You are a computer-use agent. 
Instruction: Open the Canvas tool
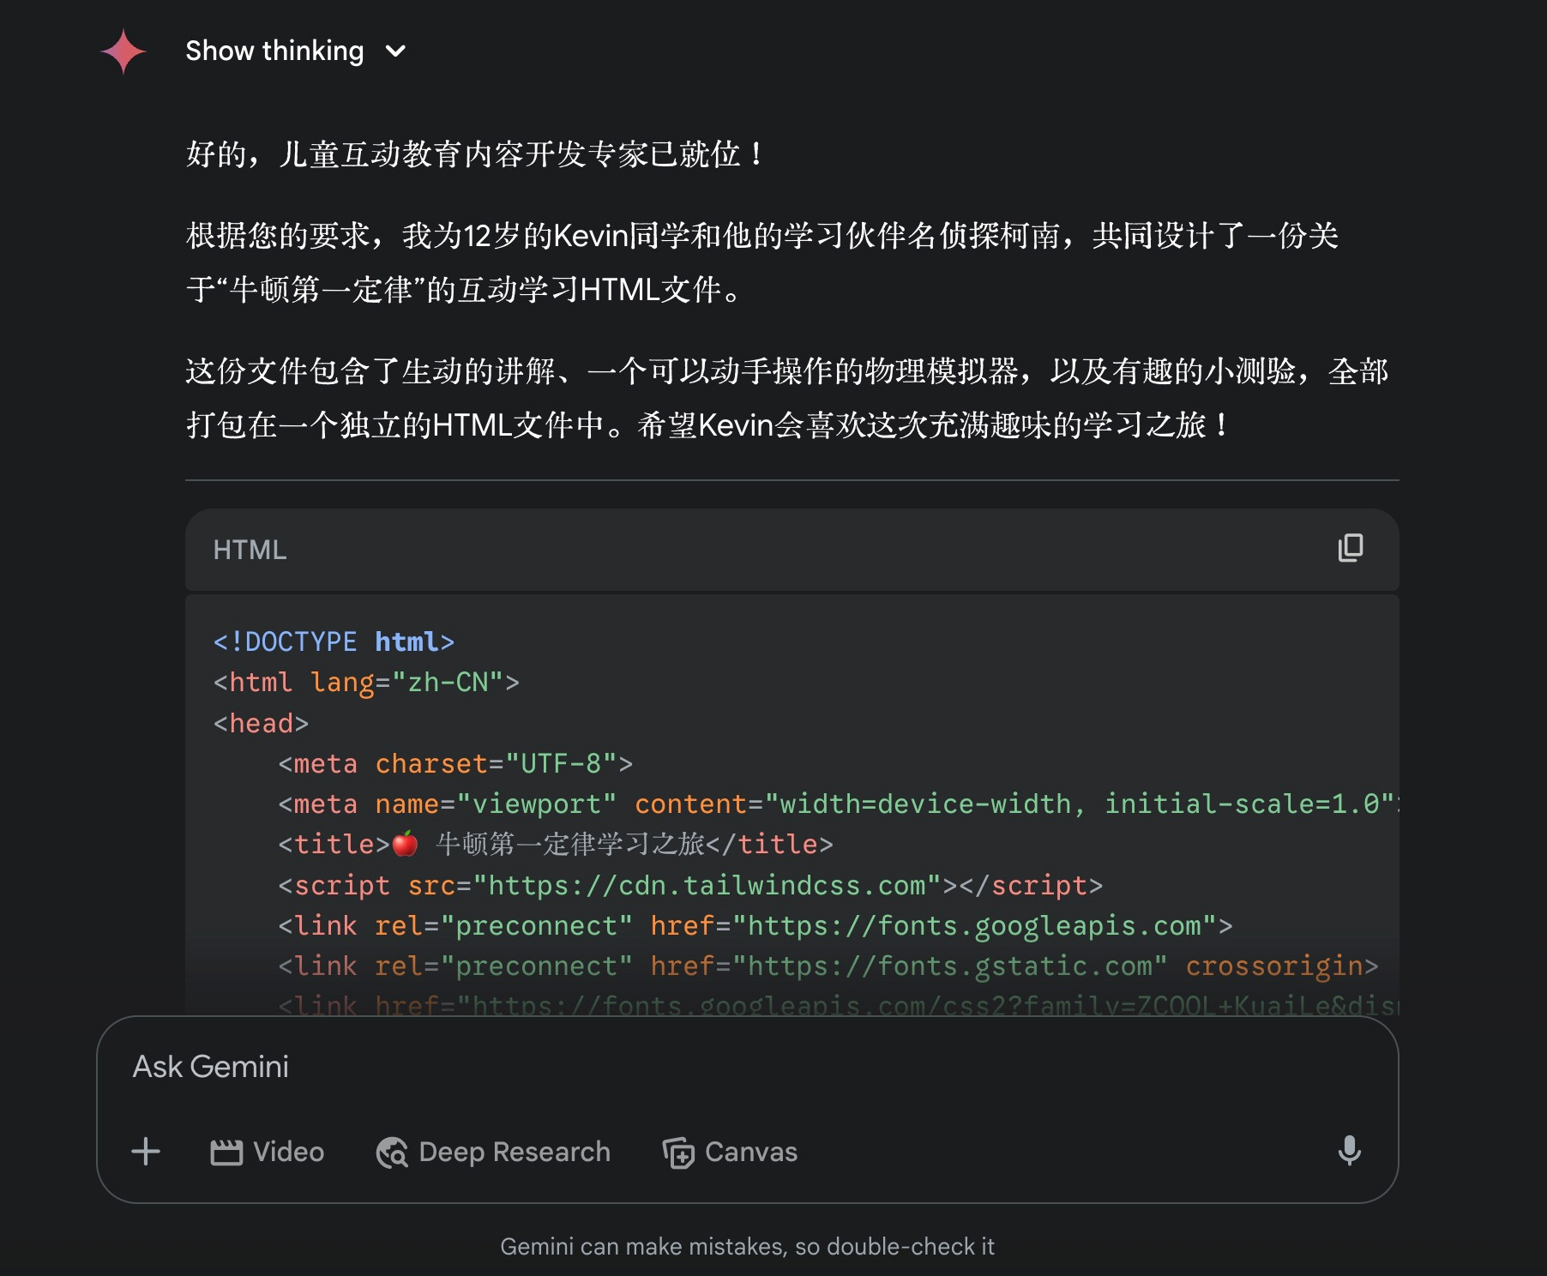tap(730, 1152)
